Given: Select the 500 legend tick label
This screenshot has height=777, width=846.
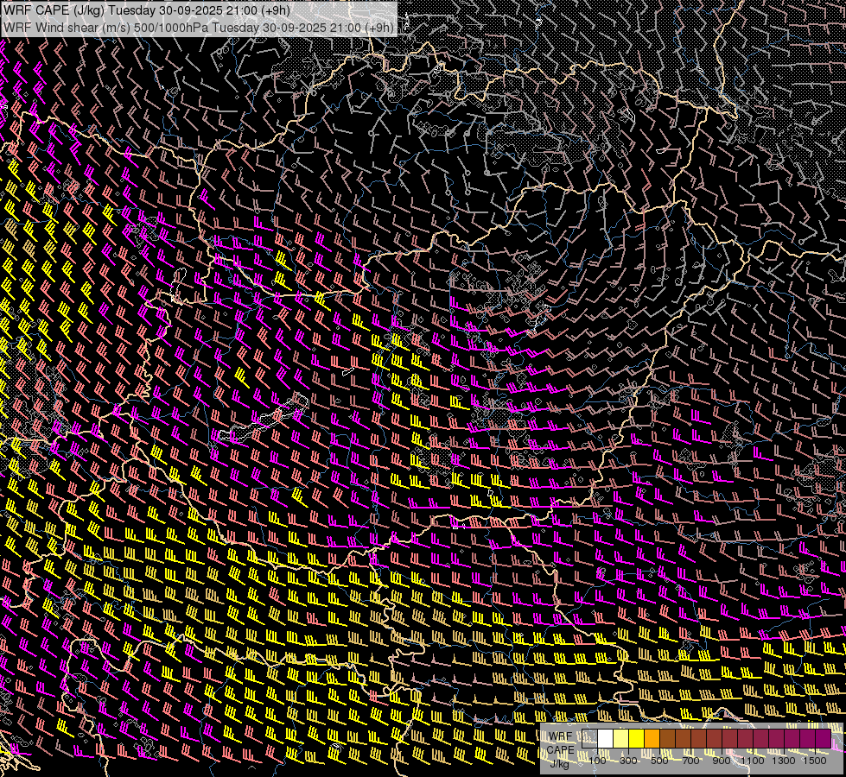Looking at the screenshot, I should 659,761.
